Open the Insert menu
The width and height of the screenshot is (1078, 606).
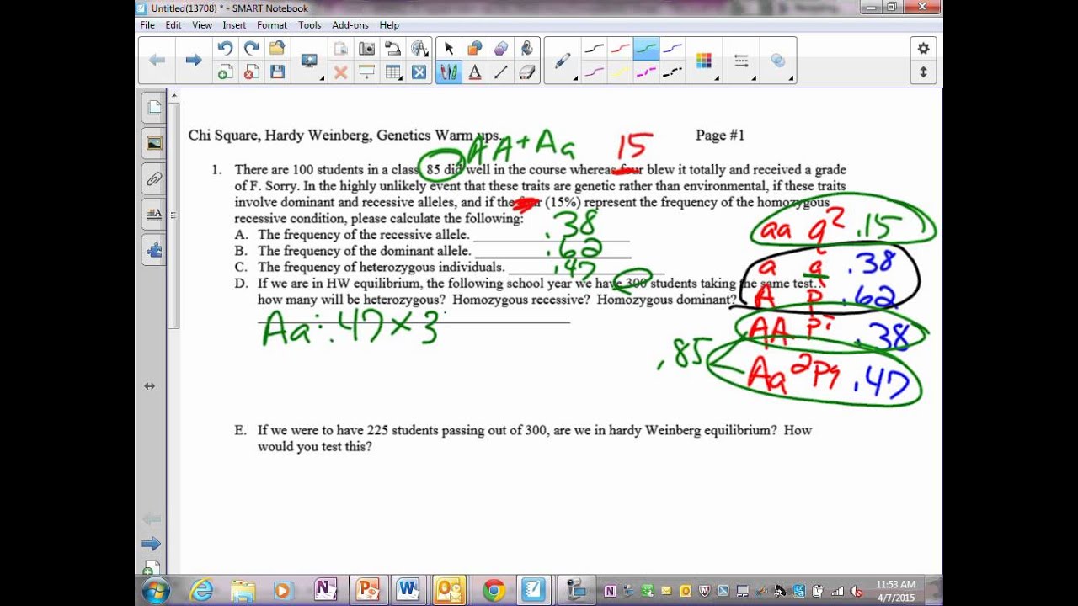[234, 25]
